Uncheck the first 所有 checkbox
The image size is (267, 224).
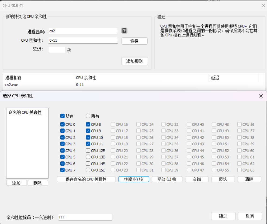[62, 116]
